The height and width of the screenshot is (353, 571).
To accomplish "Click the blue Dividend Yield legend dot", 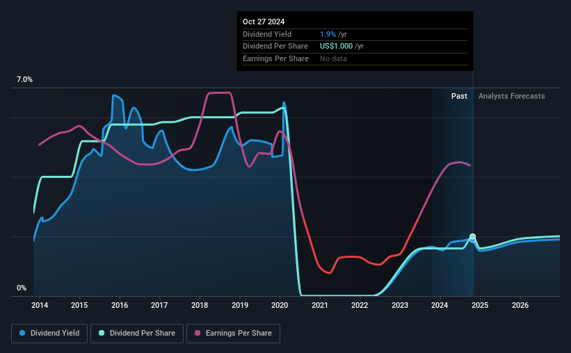I will pos(22,333).
